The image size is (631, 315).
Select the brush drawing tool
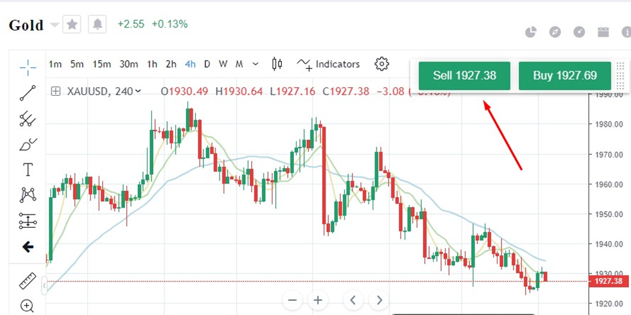(28, 144)
